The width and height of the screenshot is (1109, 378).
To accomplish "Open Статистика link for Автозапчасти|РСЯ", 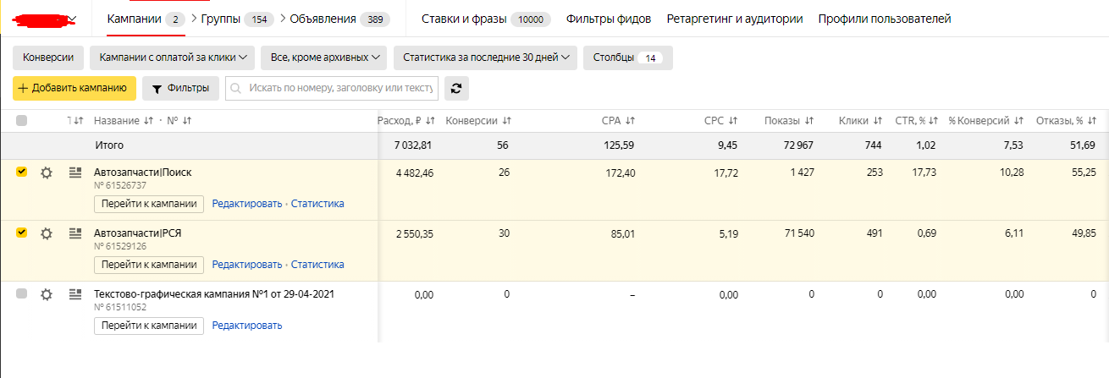I will pyautogui.click(x=317, y=265).
